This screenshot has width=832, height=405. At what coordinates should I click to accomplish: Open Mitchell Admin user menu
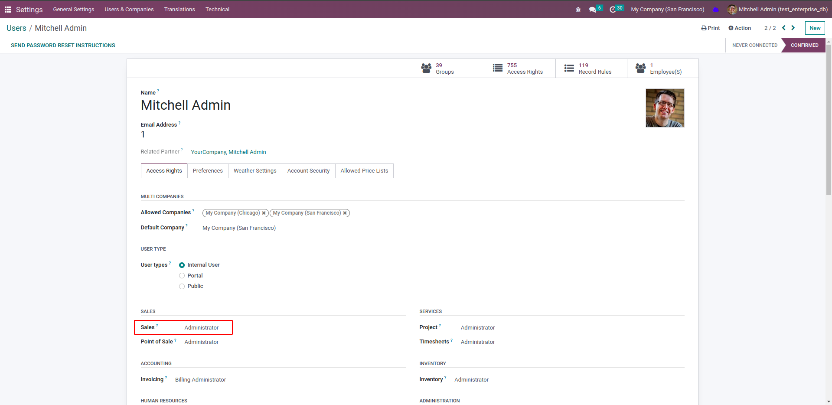click(x=778, y=10)
